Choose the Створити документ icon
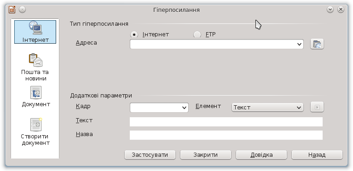353x171 pixels. tap(36, 125)
